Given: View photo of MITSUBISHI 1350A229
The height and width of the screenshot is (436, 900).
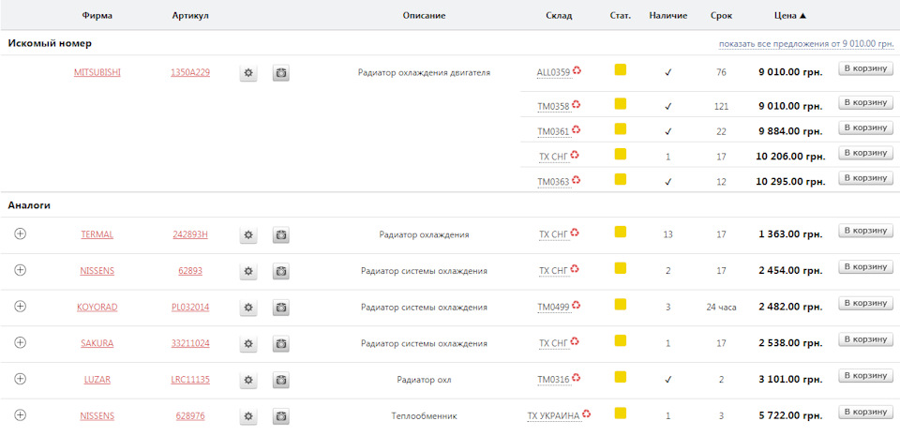Looking at the screenshot, I should click(x=280, y=73).
